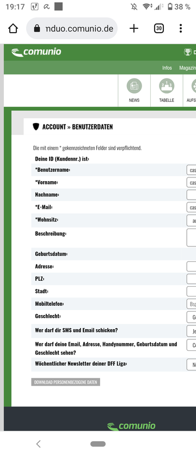
Task: Tap the lock icon in address bar
Action: tap(37, 28)
